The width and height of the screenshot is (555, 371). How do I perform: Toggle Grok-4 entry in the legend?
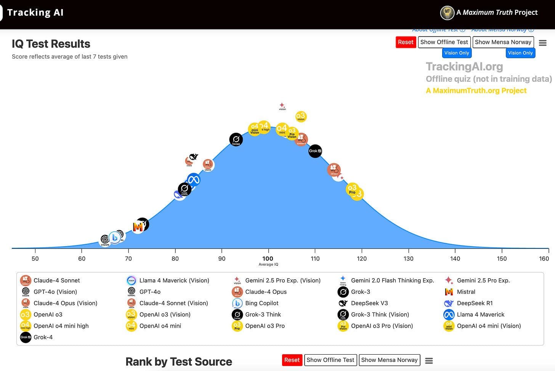(43, 337)
